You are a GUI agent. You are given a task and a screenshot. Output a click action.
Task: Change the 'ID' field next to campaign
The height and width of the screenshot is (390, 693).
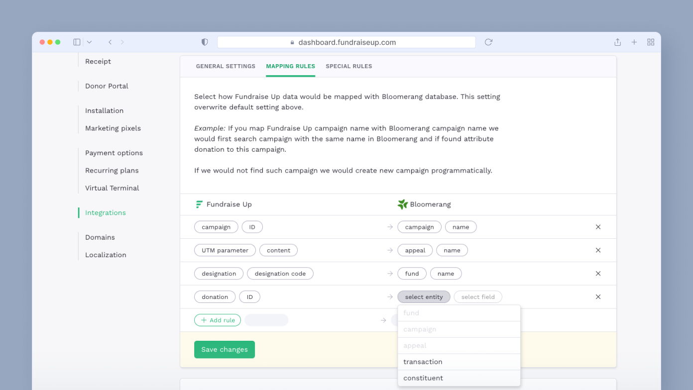coord(252,227)
